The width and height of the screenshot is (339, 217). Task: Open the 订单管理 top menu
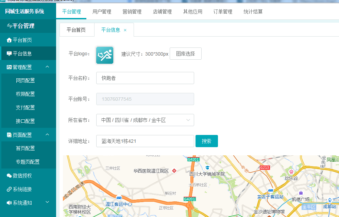coord(223,12)
